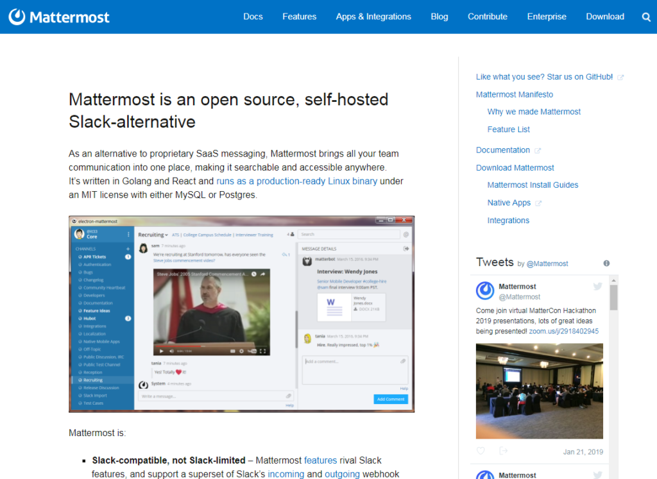This screenshot has height=479, width=657.
Task: Click external link icon beside Native Apps
Action: click(538, 203)
